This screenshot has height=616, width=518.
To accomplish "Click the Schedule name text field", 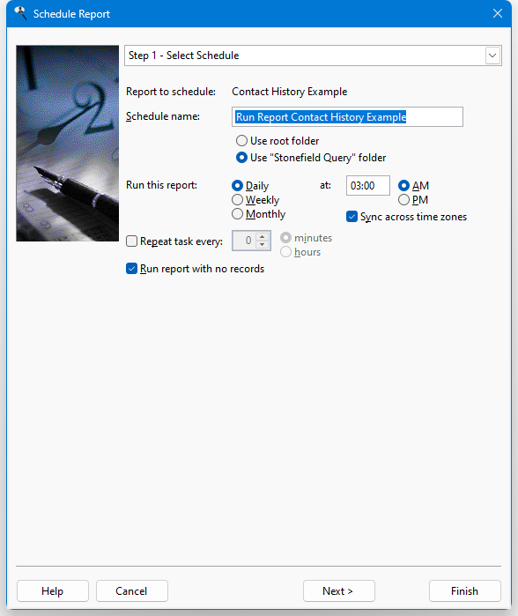I will coord(347,116).
